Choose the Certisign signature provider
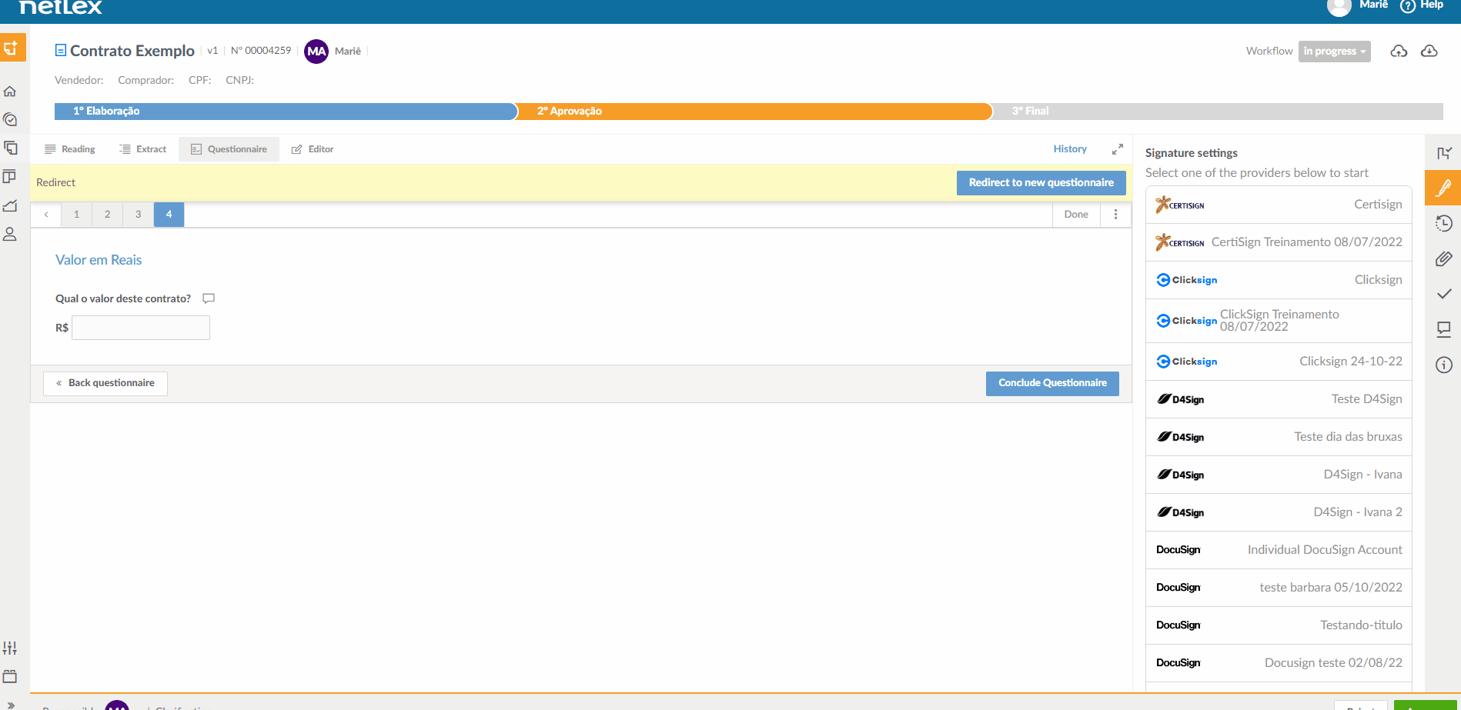Viewport: 1461px width, 710px height. click(x=1279, y=205)
